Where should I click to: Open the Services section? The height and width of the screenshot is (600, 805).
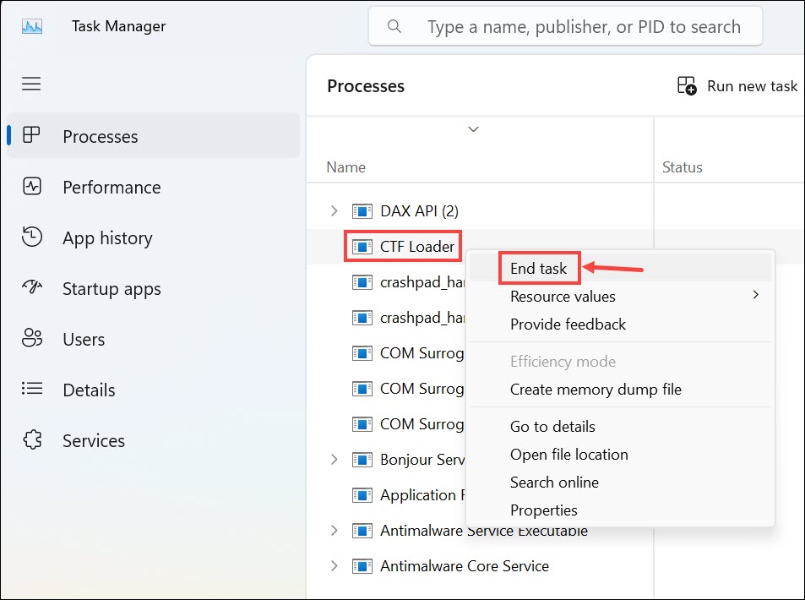[31, 440]
